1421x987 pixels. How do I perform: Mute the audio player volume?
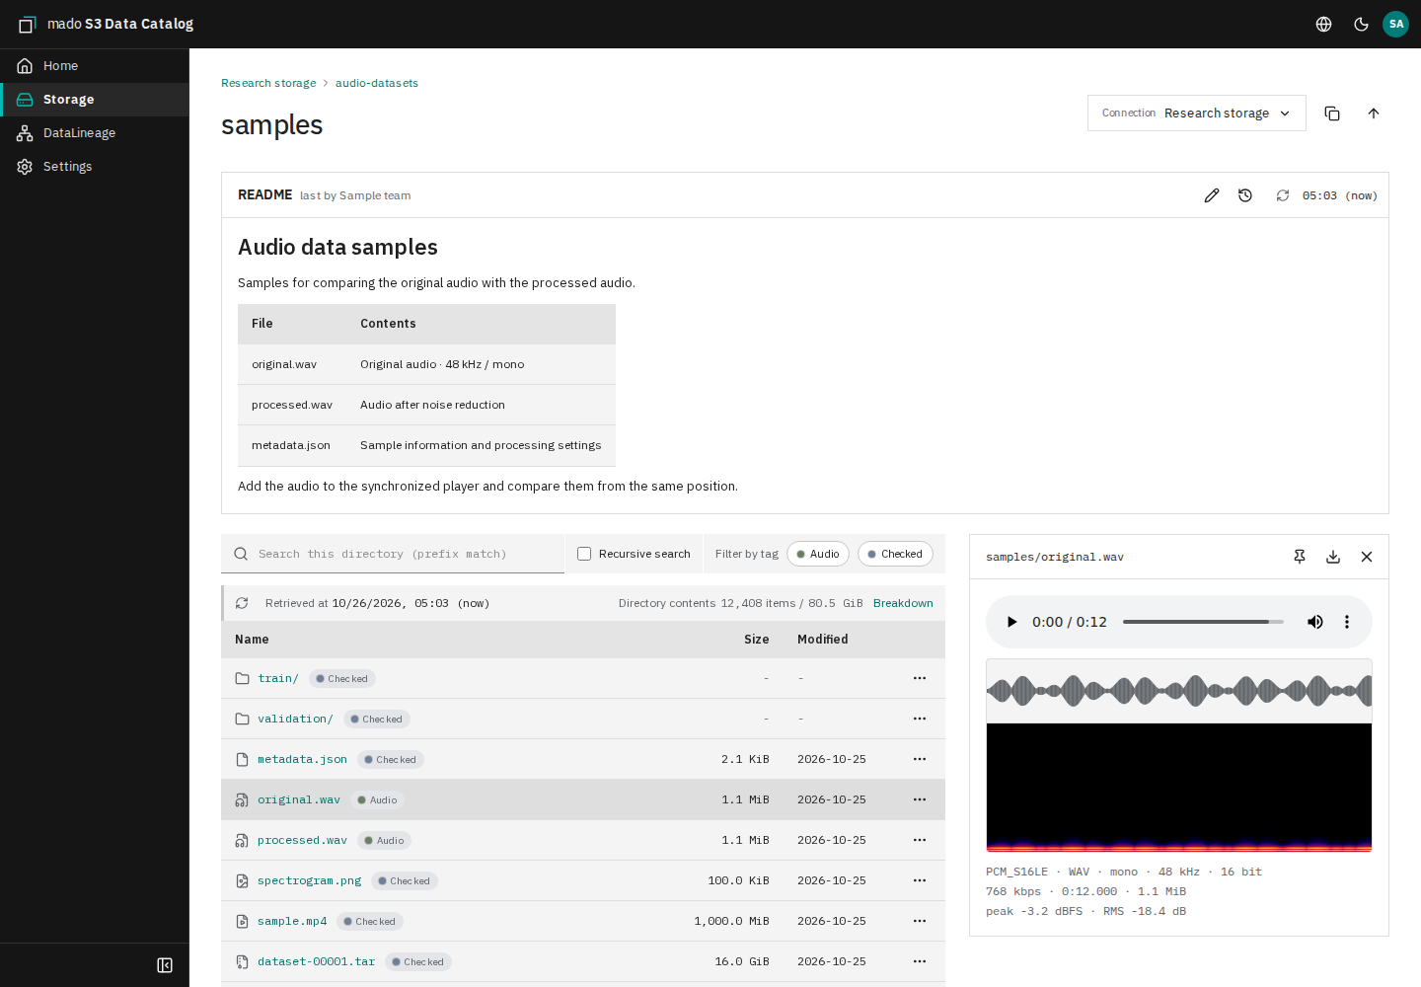(1315, 622)
